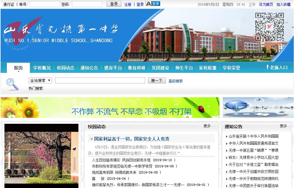The height and width of the screenshot is (188, 294).
Task: Open the 学校概况 navigation menu
Action: 42,68
